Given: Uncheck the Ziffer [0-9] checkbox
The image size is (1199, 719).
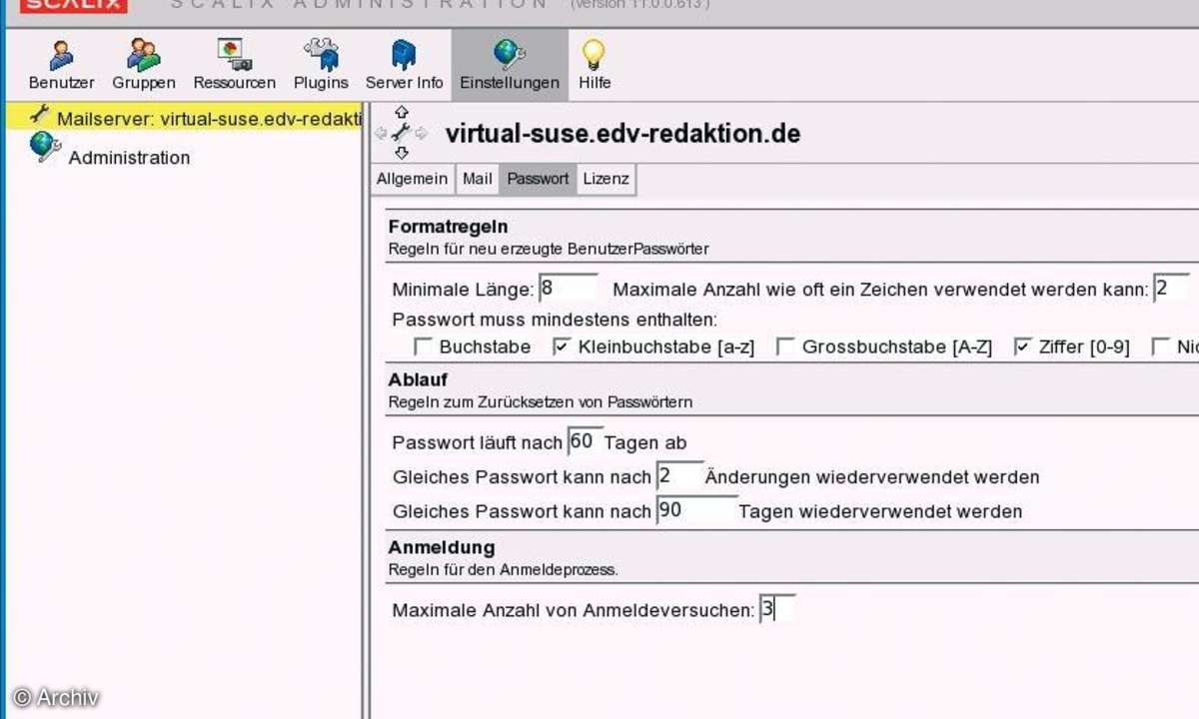Looking at the screenshot, I should (x=1023, y=348).
